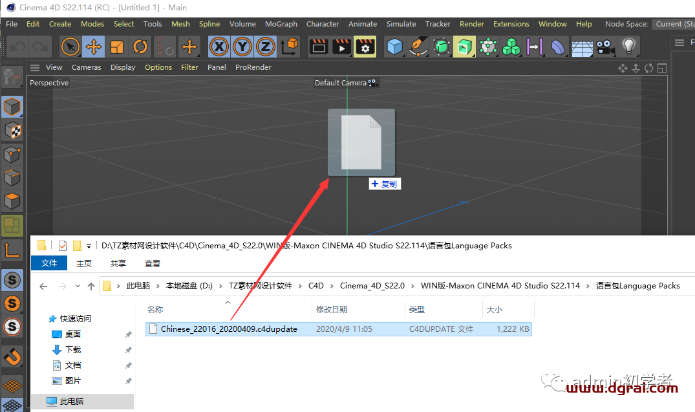This screenshot has width=695, height=412.
Task: Open Explorer 查看 ribbon tab
Action: pyautogui.click(x=153, y=263)
